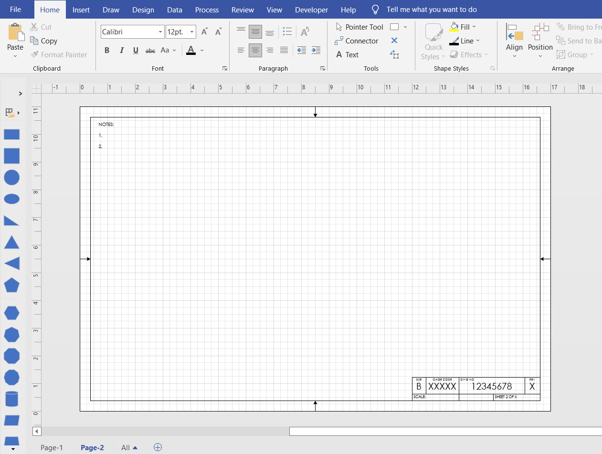Switch to the Page-1 sheet
The width and height of the screenshot is (602, 454).
[x=52, y=447]
